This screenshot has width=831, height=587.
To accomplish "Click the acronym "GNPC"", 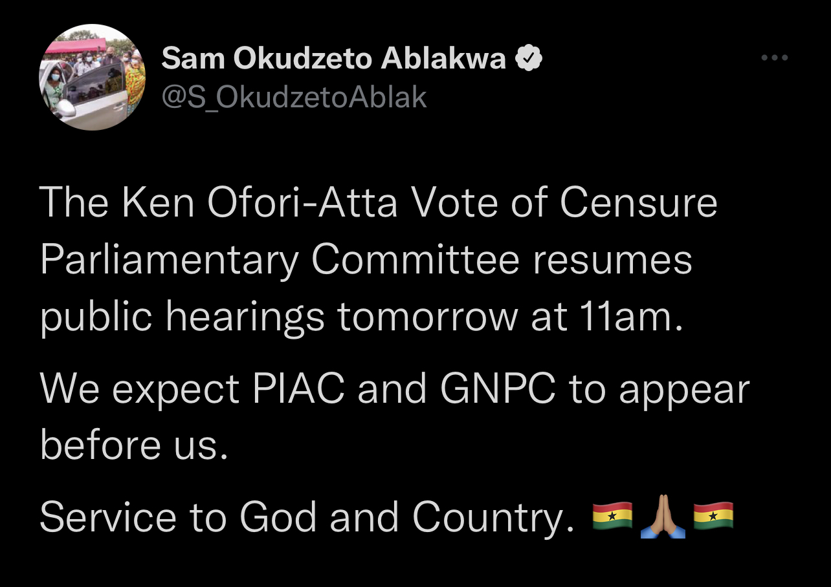I will (498, 389).
